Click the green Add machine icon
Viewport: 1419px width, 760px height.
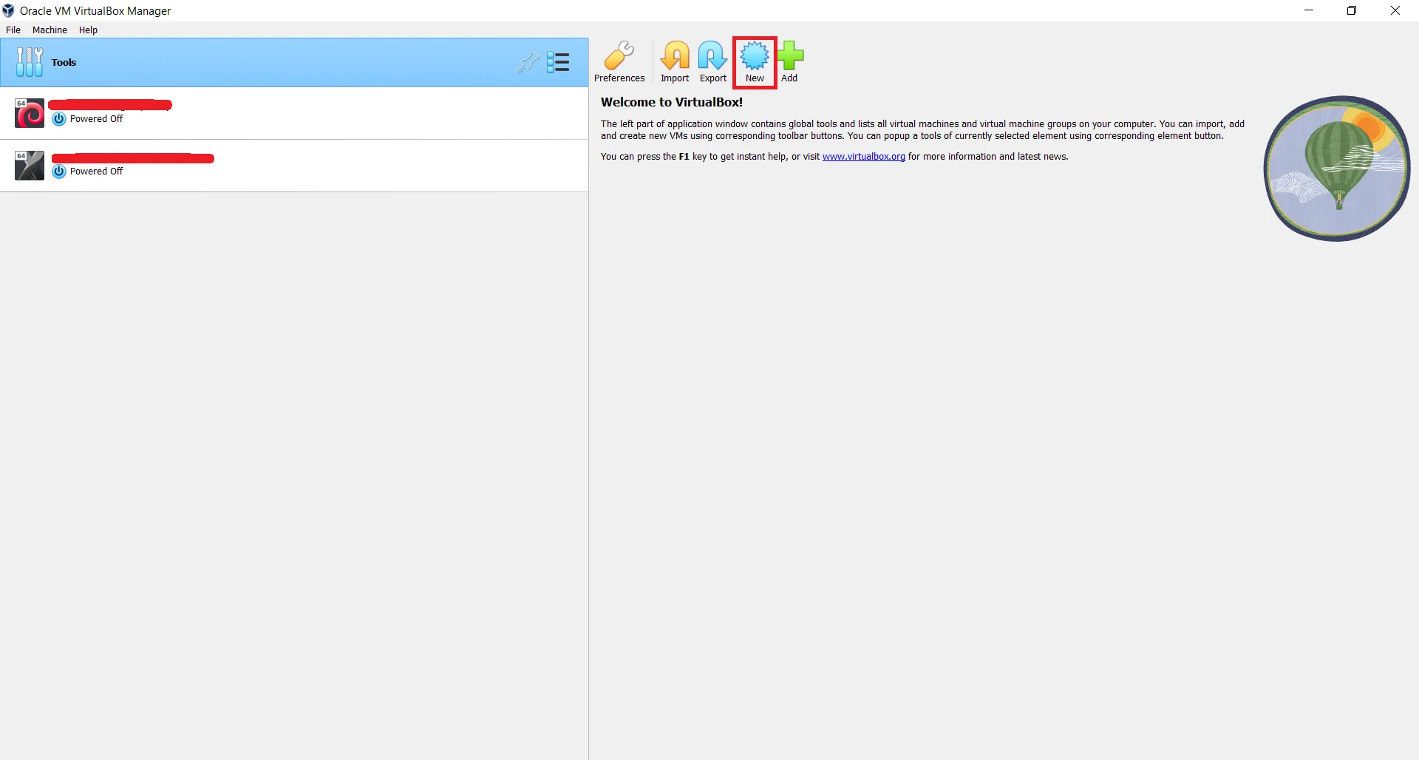click(790, 62)
